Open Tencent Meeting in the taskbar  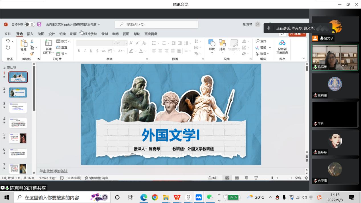(199, 197)
